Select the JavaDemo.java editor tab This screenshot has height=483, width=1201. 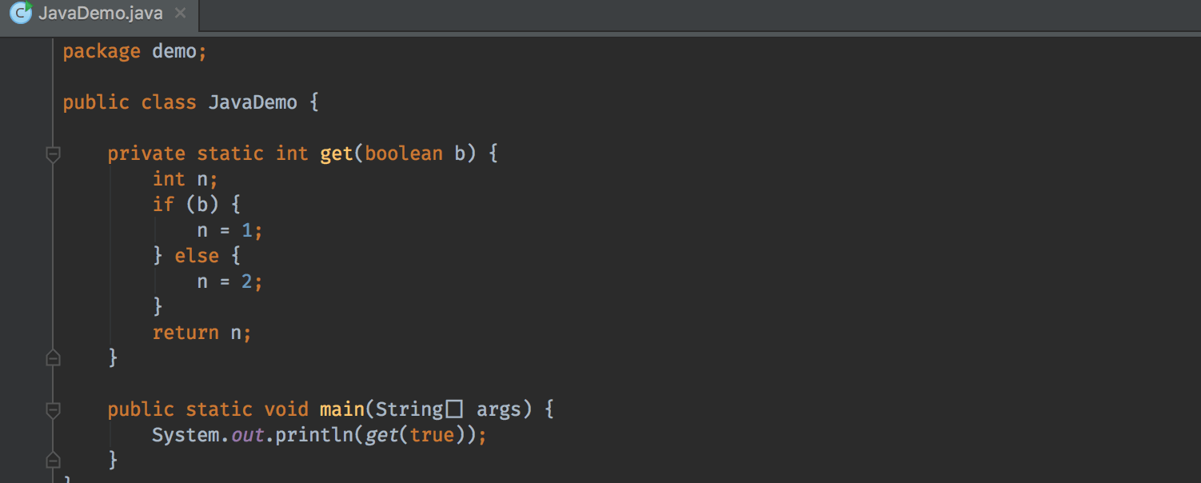coord(99,14)
